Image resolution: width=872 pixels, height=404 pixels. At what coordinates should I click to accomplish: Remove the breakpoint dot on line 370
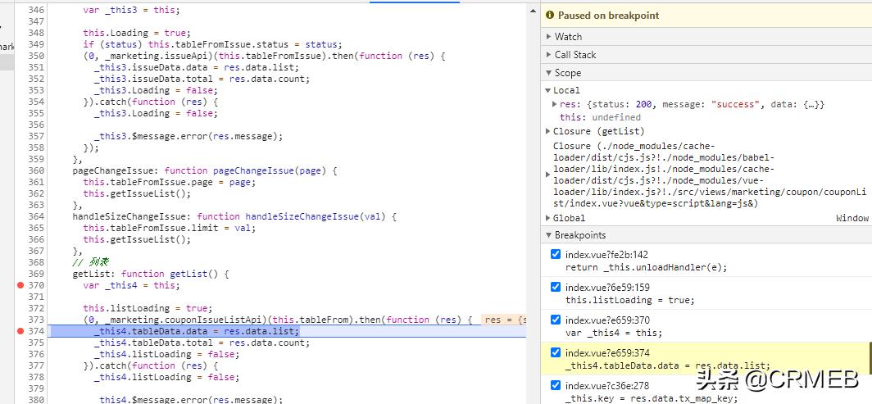click(20, 285)
